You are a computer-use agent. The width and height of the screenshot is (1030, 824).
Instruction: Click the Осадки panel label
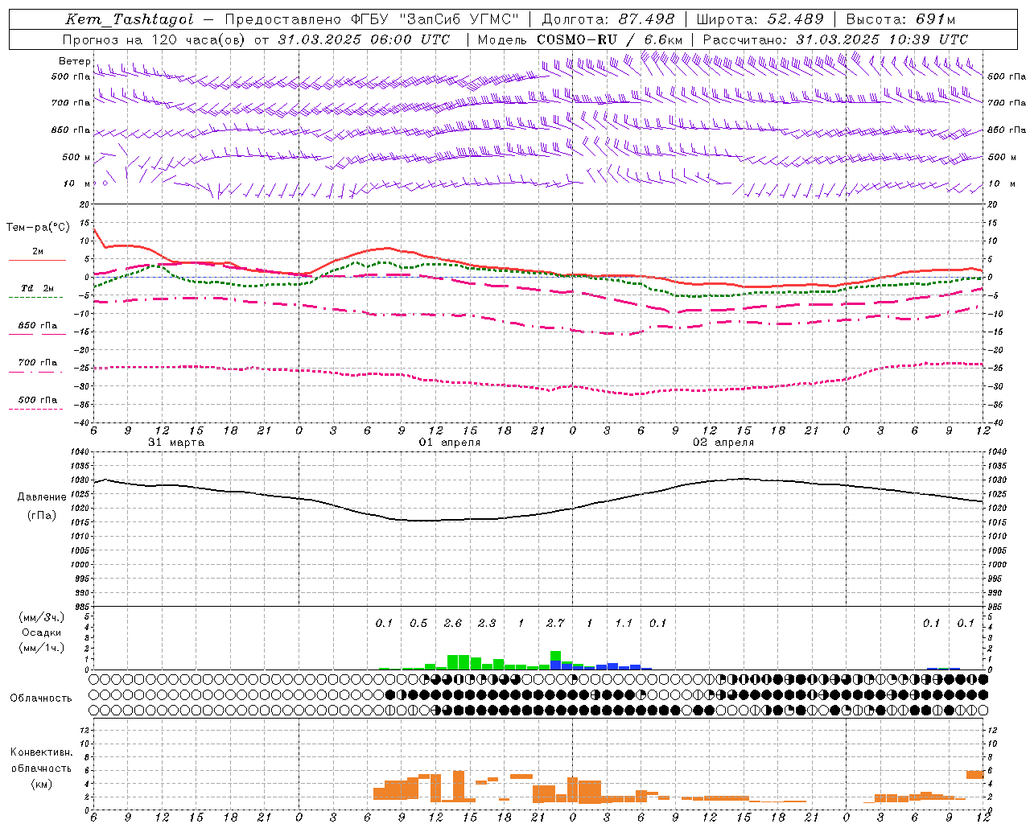(42, 632)
